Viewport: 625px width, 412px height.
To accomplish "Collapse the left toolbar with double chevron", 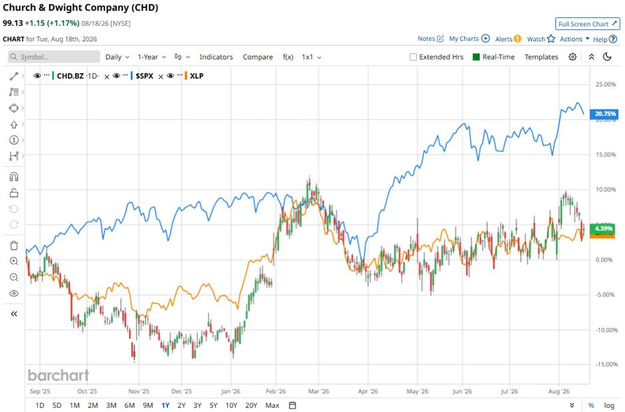I will 14,314.
